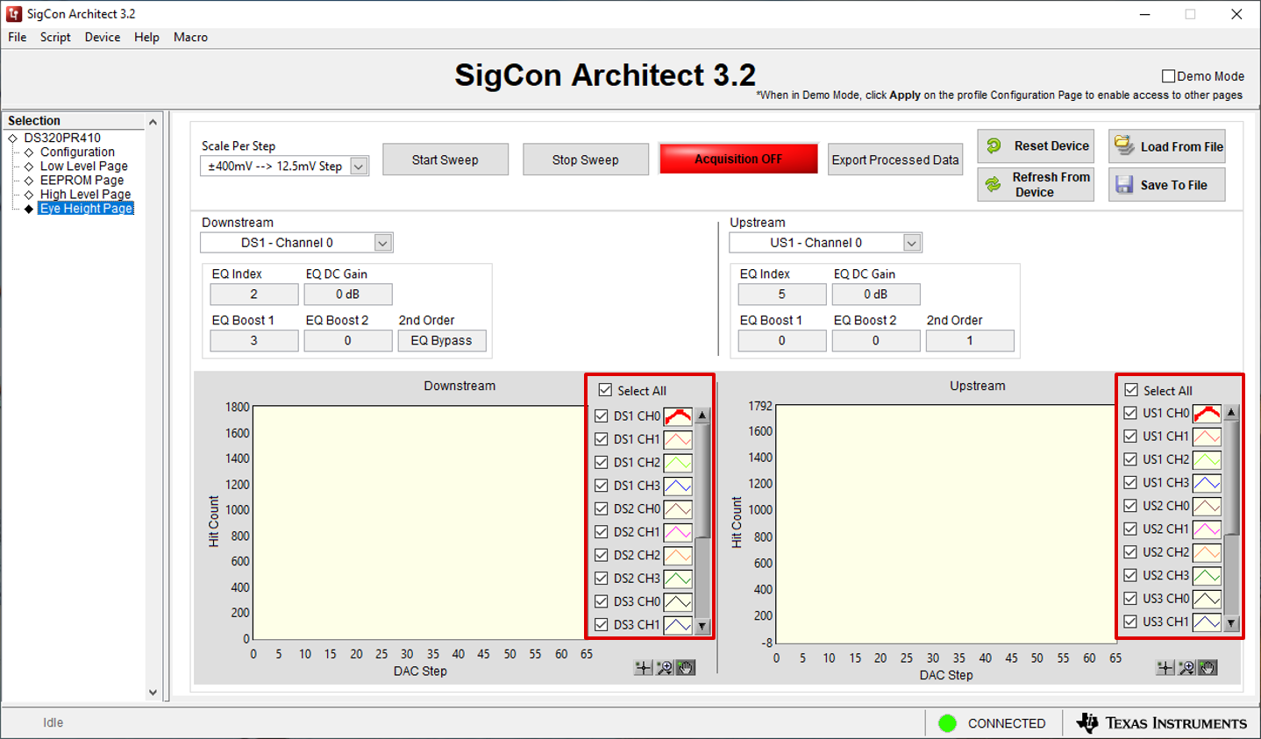Screen dimensions: 1261x739
Task: Click US1 CH0 red plot style icon
Action: point(1208,413)
